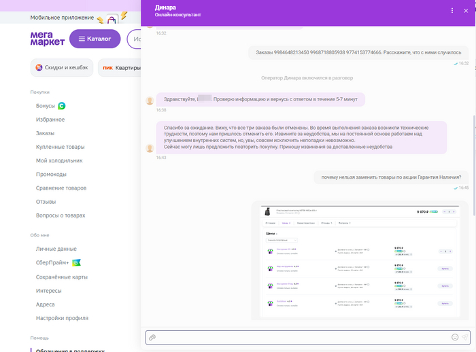Open Сравнение товаров
476x352 pixels.
click(x=61, y=188)
